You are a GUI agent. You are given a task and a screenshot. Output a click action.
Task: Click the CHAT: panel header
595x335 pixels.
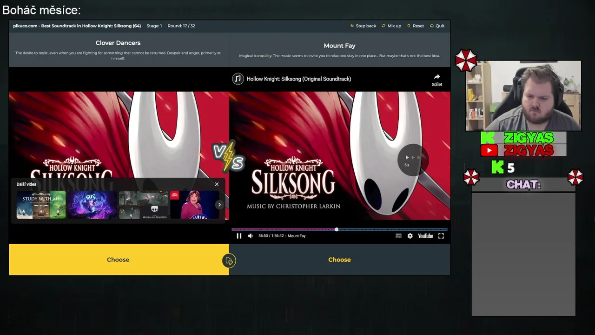click(523, 185)
